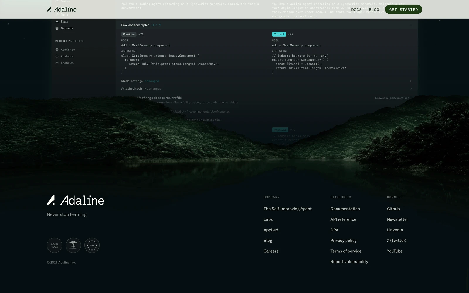Open the Report vulnerability footer link

[349, 262]
